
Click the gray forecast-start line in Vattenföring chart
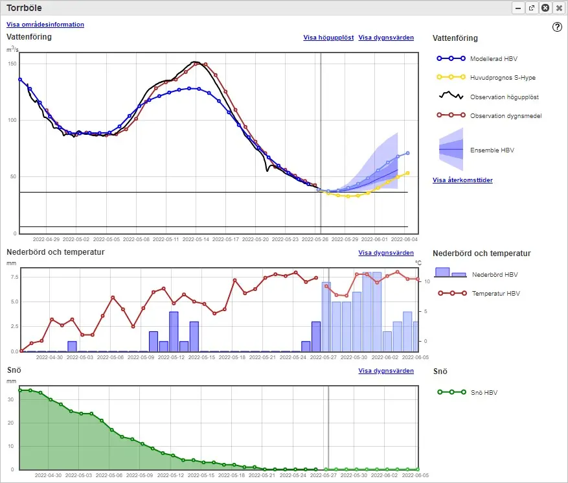point(321,130)
